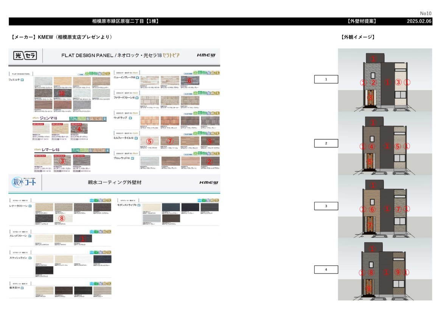The width and height of the screenshot is (441, 311).
Task: Click the フィエルテ series label
Action: [14, 80]
